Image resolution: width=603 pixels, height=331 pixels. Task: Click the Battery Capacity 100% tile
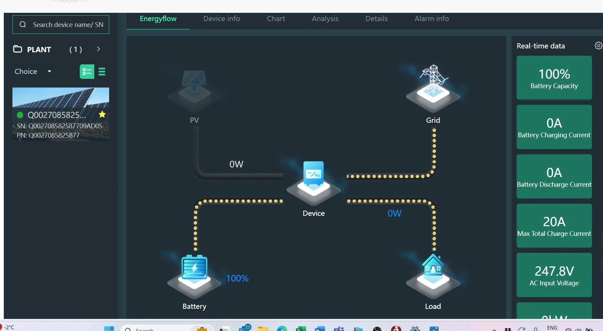coord(554,78)
